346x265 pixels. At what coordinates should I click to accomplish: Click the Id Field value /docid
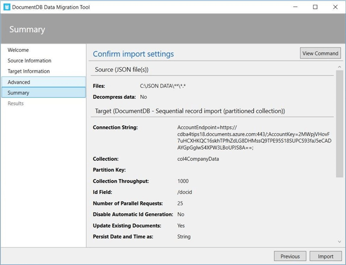pos(184,192)
